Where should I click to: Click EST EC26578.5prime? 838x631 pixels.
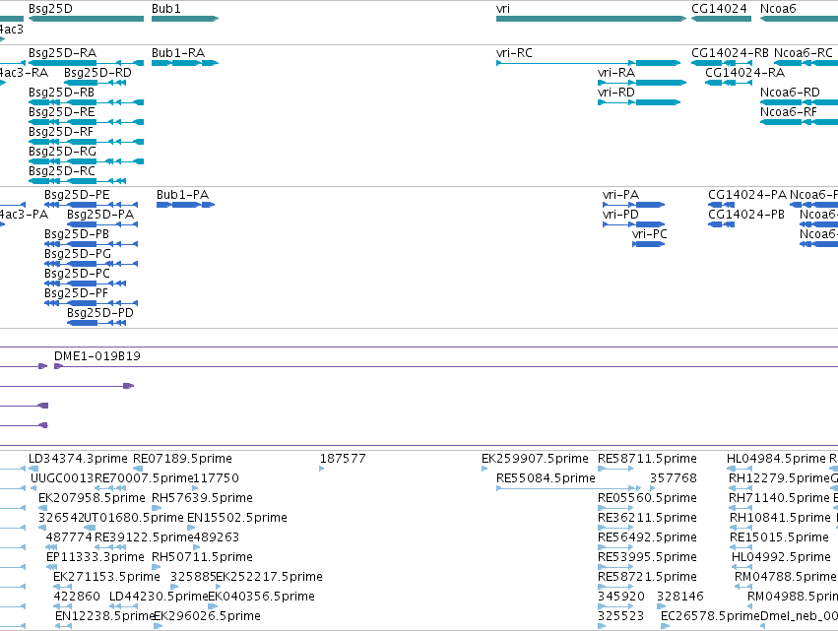pos(666,626)
